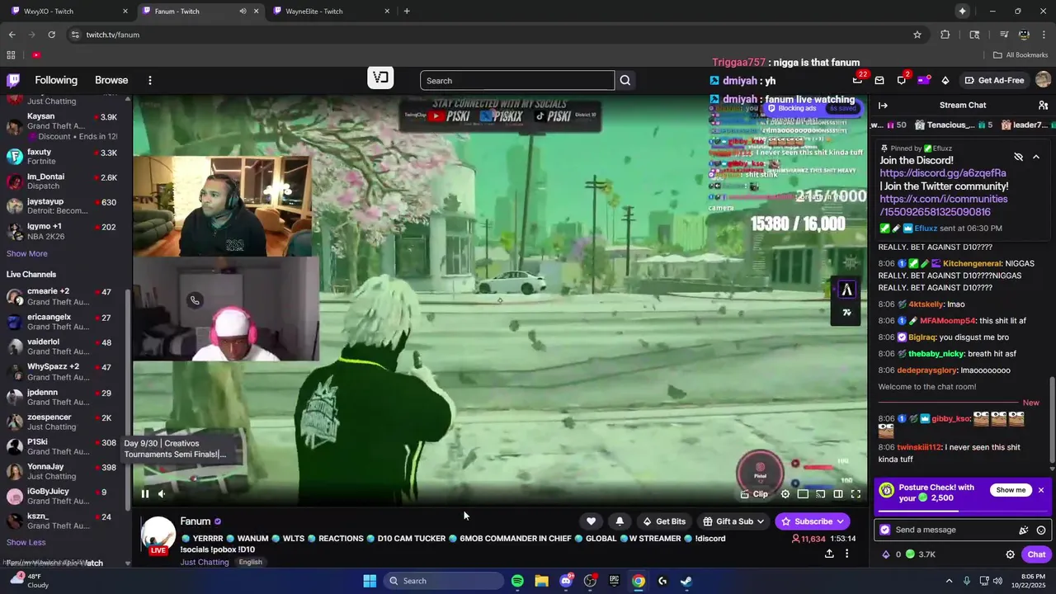Show hidden system tray icons

coord(949,581)
